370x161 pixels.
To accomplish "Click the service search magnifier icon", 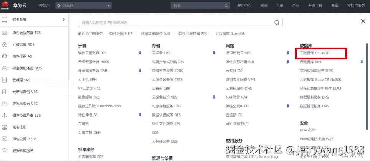I will coord(277,22).
